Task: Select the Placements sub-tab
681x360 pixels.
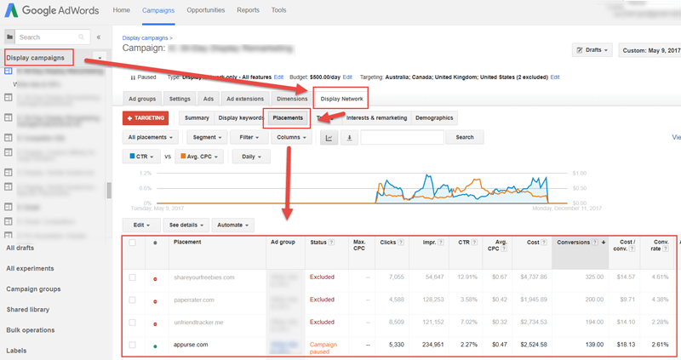Action: point(288,118)
